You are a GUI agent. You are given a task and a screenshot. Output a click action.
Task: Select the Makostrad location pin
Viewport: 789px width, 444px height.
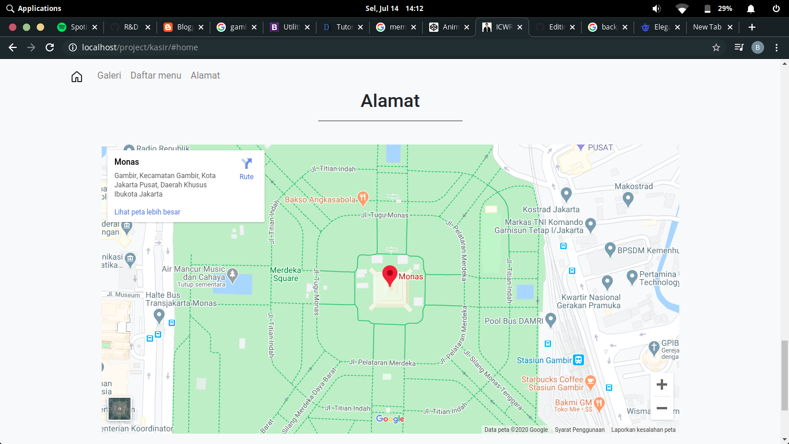click(628, 199)
